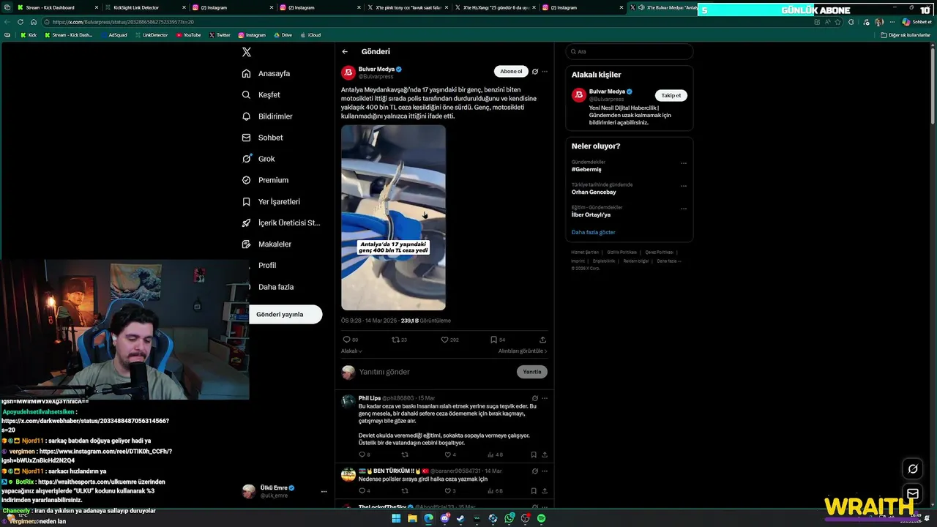This screenshot has width=937, height=527.
Task: Click the X logo in sidebar
Action: [247, 52]
